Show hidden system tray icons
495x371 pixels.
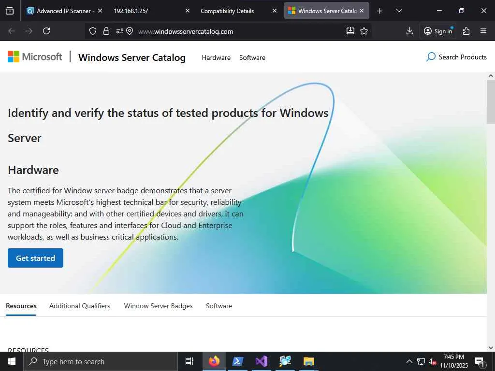(409, 361)
